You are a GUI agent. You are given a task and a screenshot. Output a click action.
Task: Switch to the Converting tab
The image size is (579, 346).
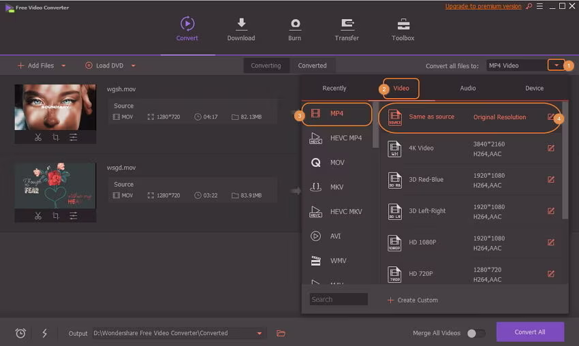(x=266, y=65)
